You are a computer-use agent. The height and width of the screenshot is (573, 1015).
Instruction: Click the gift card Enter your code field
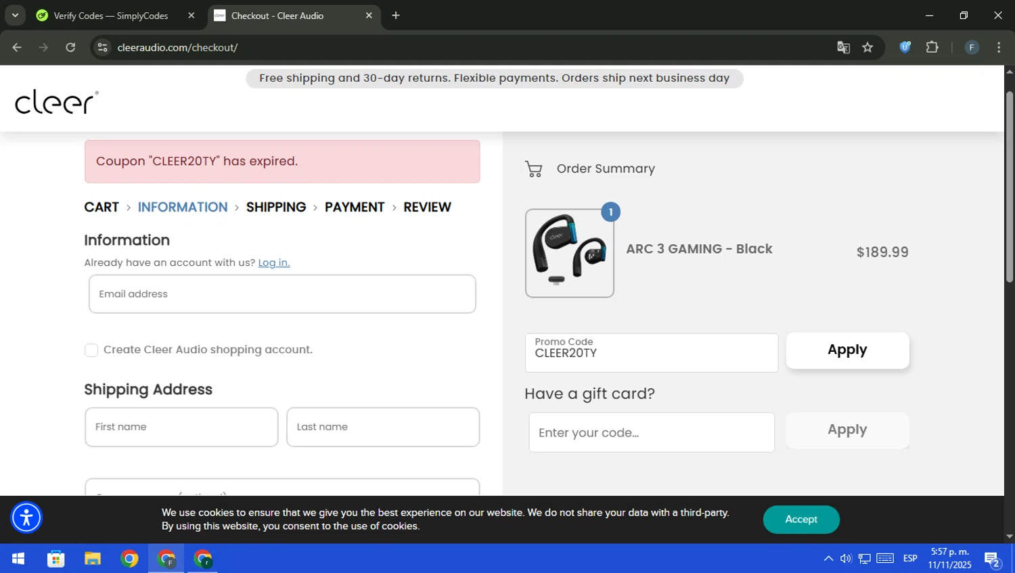coord(652,432)
